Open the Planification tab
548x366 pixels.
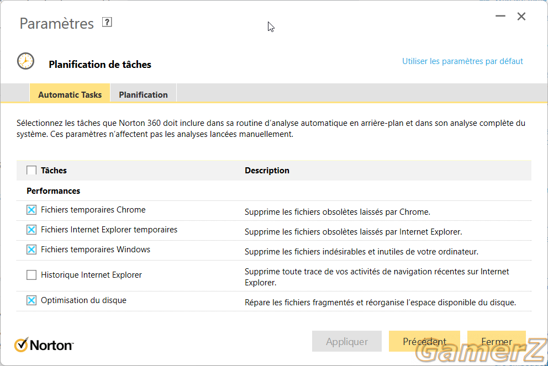point(143,93)
